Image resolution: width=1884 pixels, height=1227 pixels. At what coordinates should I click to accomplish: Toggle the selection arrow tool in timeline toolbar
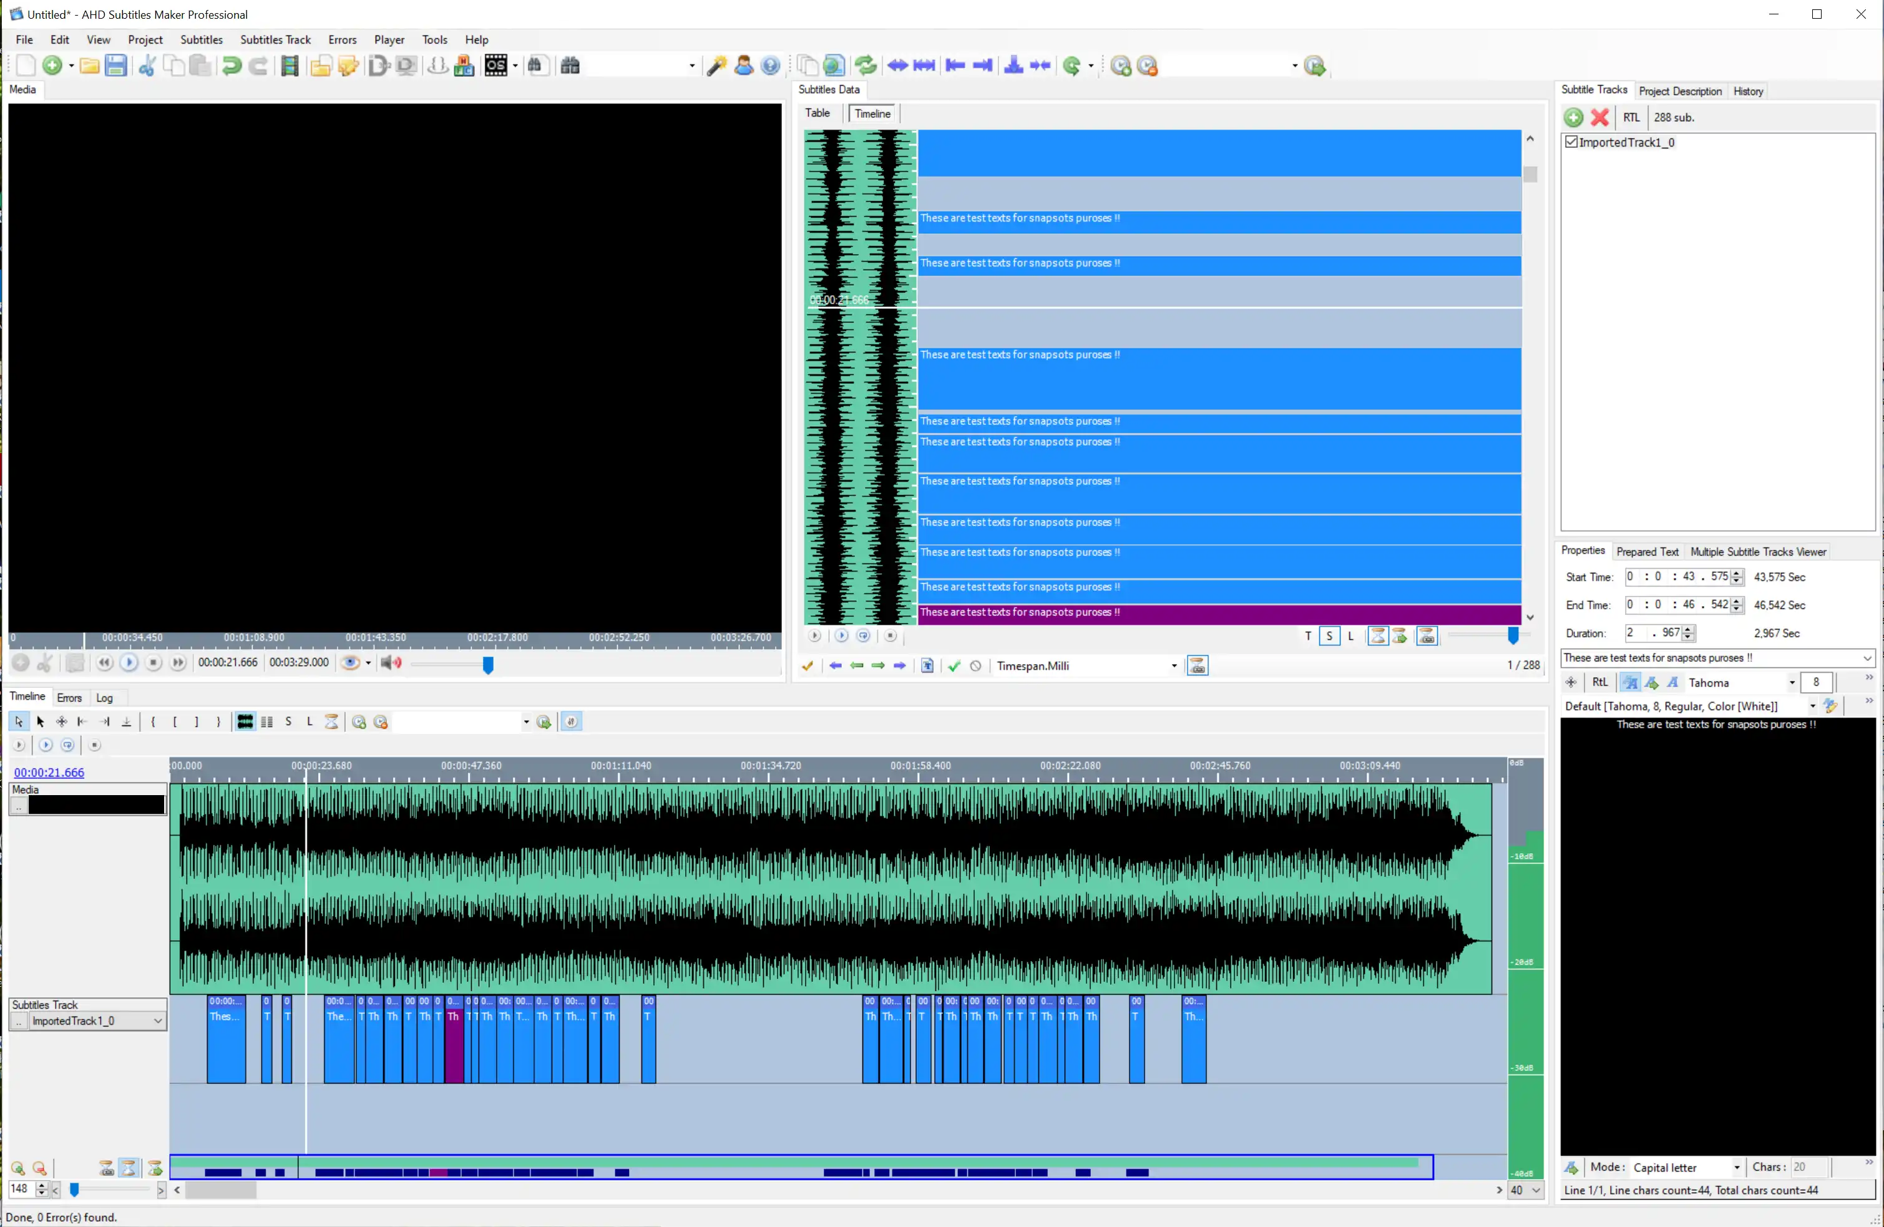pyautogui.click(x=18, y=722)
